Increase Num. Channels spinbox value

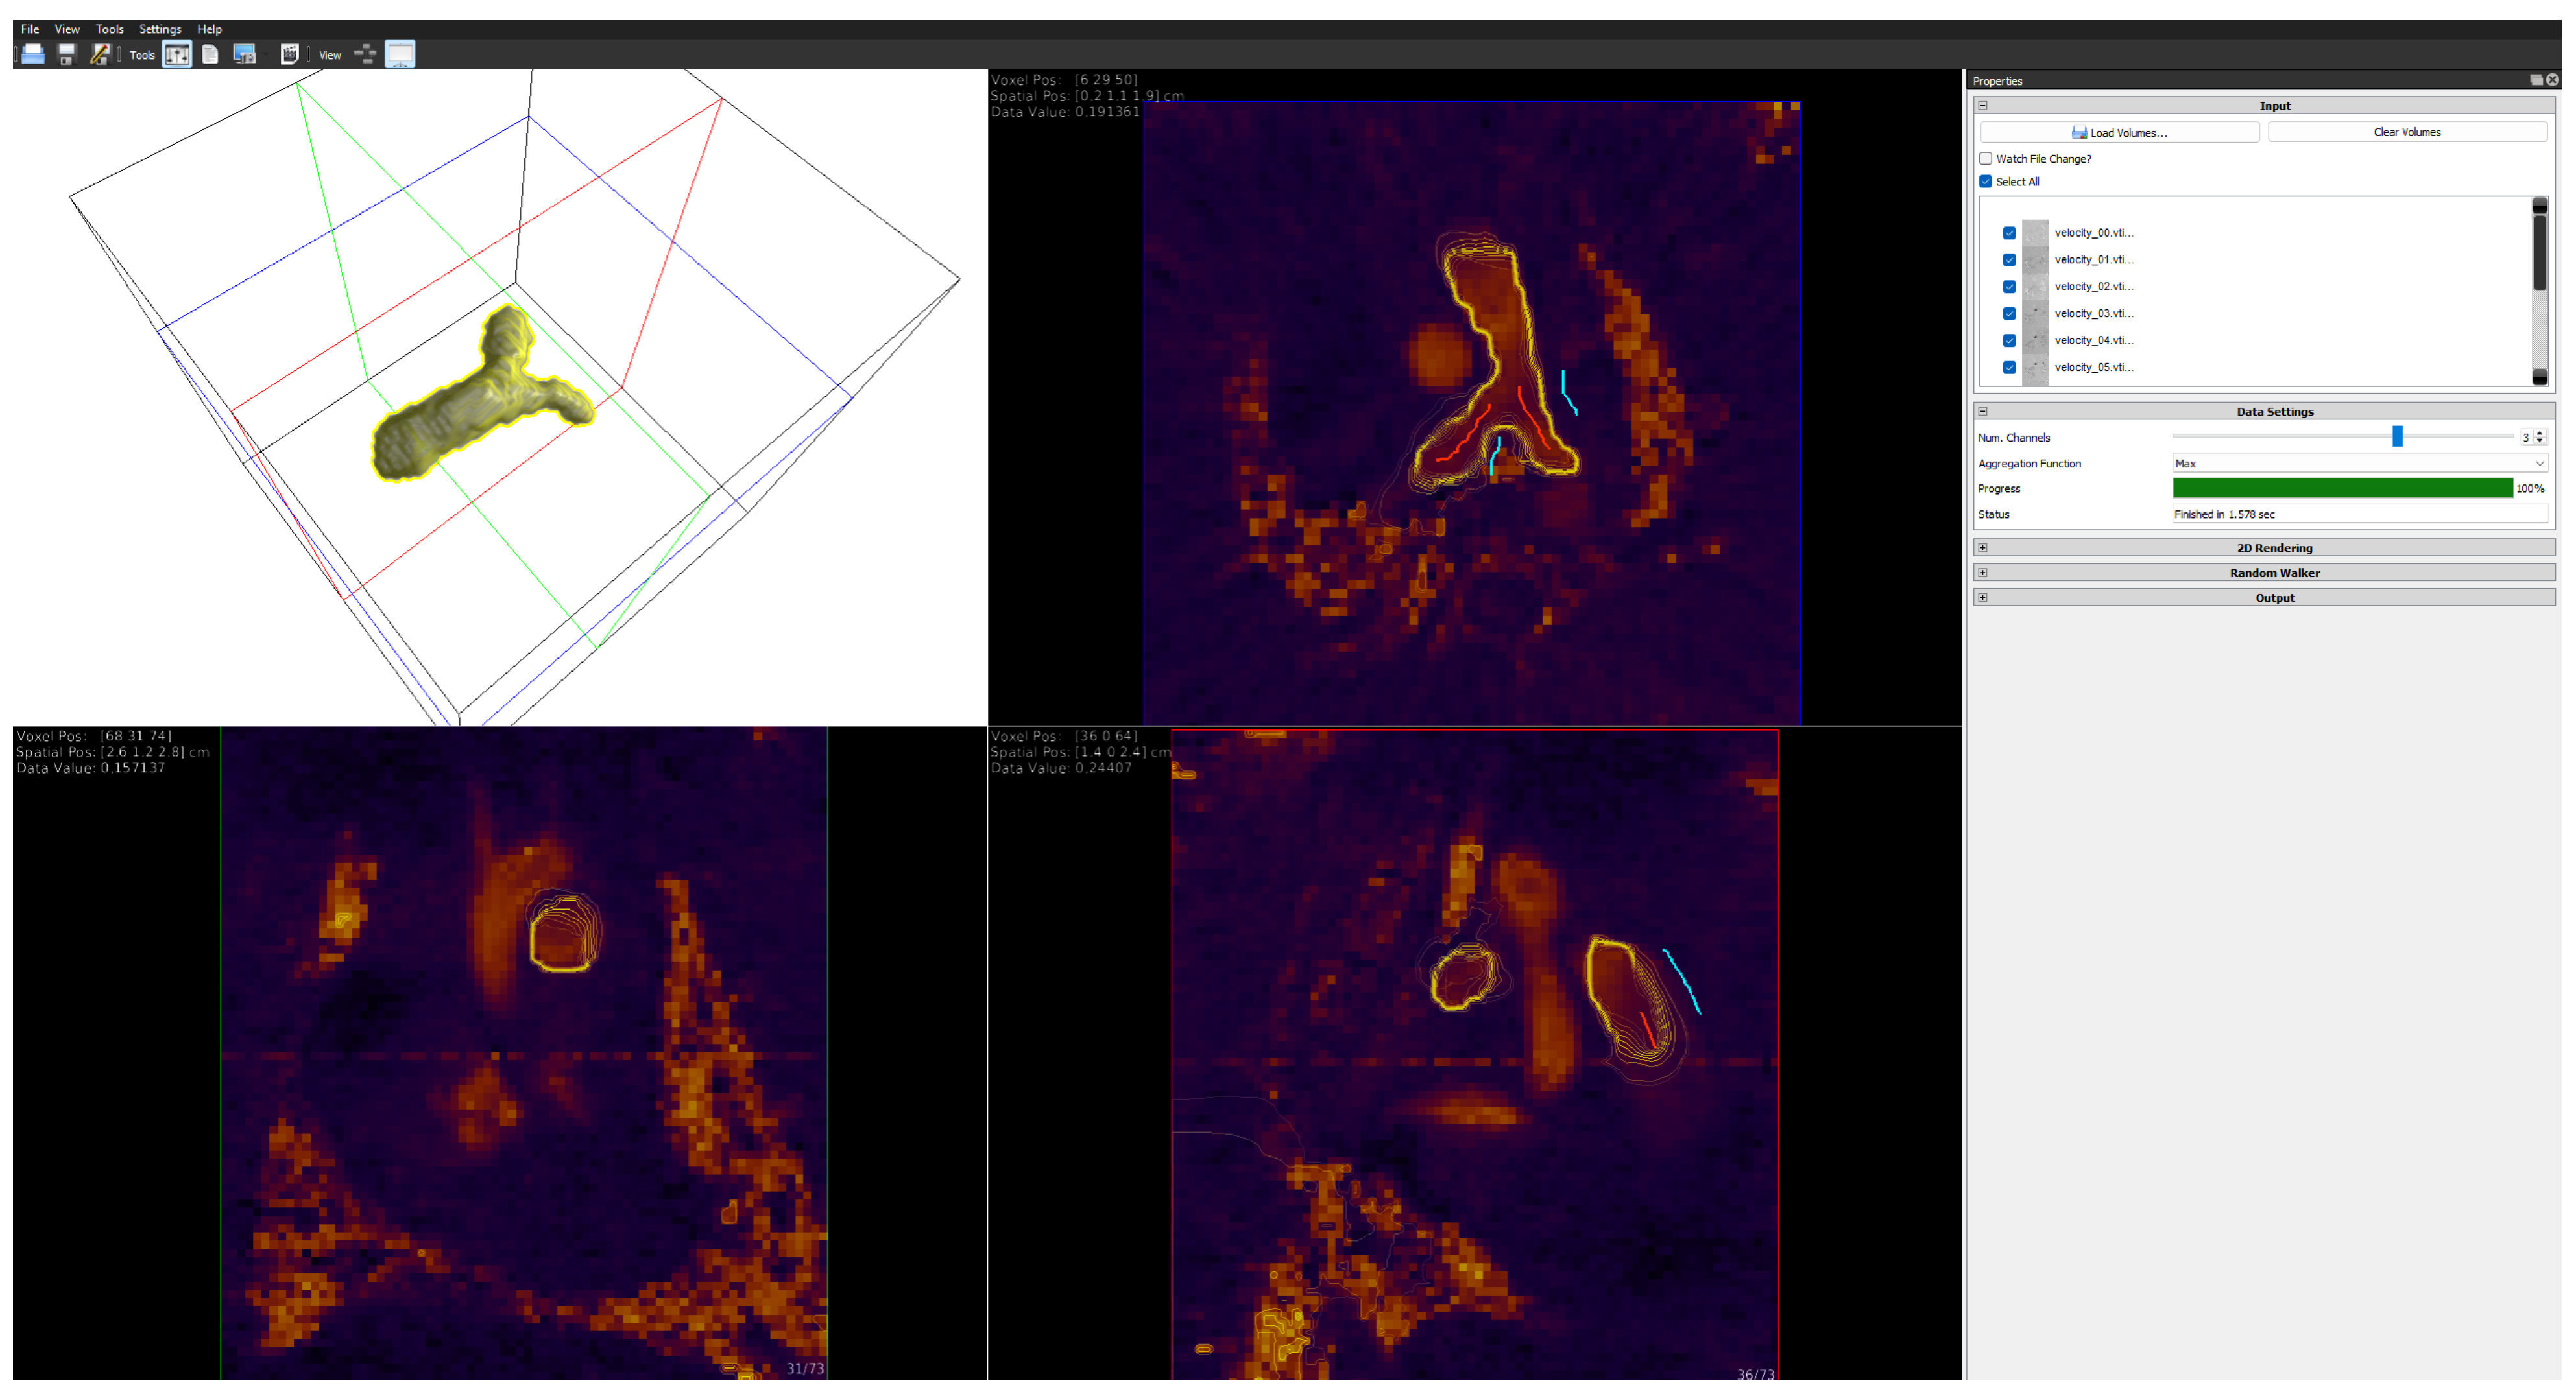pyautogui.click(x=2540, y=432)
